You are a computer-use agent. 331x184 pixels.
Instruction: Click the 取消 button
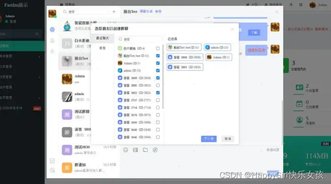click(228, 139)
